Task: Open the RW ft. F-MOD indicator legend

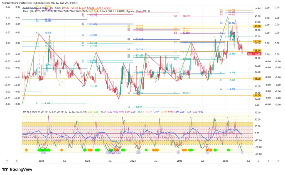Action: tap(55, 112)
